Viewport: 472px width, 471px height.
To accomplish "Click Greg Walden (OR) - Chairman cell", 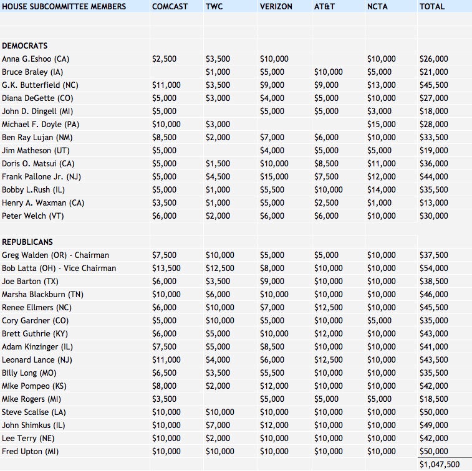I will 55,255.
